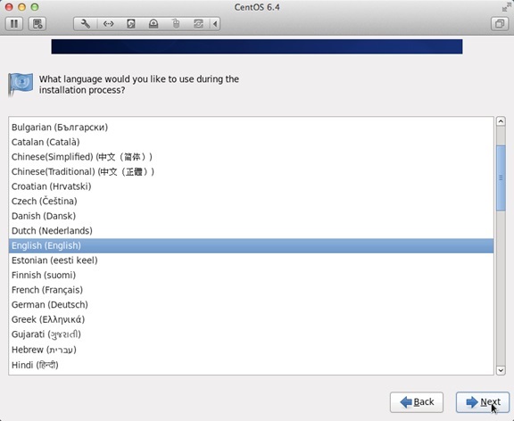Viewport: 514px width, 421px height.
Task: Click the Back button
Action: pyautogui.click(x=417, y=402)
